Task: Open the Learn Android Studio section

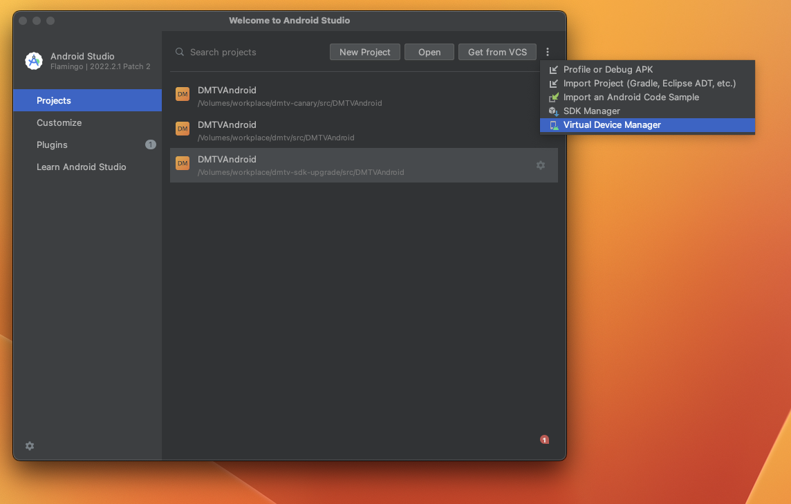Action: (81, 167)
